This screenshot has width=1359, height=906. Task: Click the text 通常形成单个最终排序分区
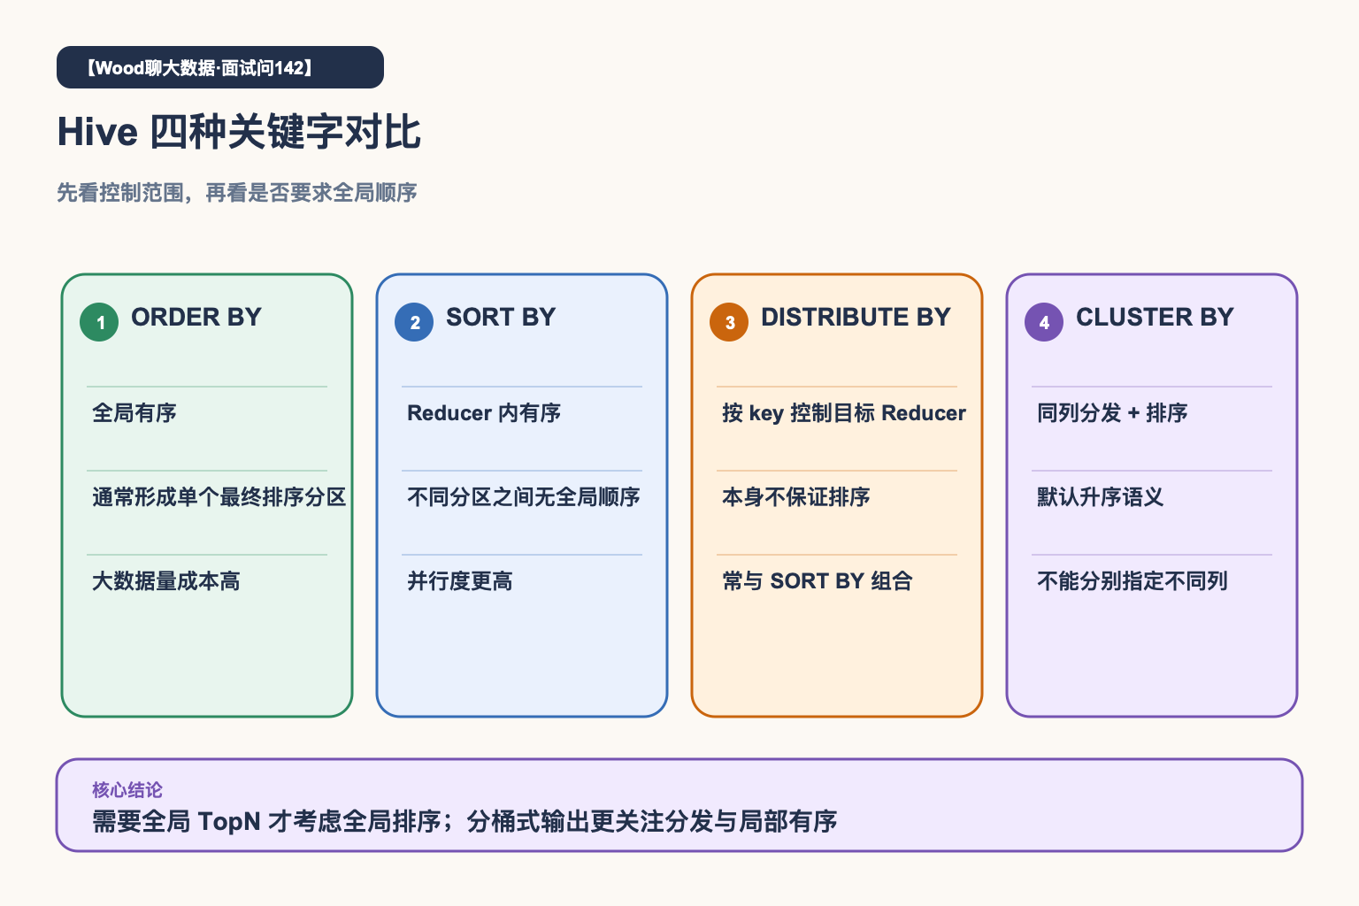coord(219,497)
